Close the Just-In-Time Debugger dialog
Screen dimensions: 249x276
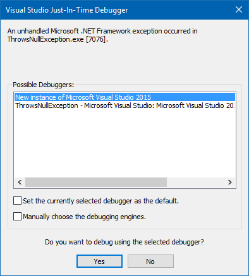coord(239,9)
